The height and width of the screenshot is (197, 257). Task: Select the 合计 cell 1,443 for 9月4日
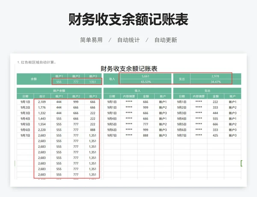click(x=42, y=119)
